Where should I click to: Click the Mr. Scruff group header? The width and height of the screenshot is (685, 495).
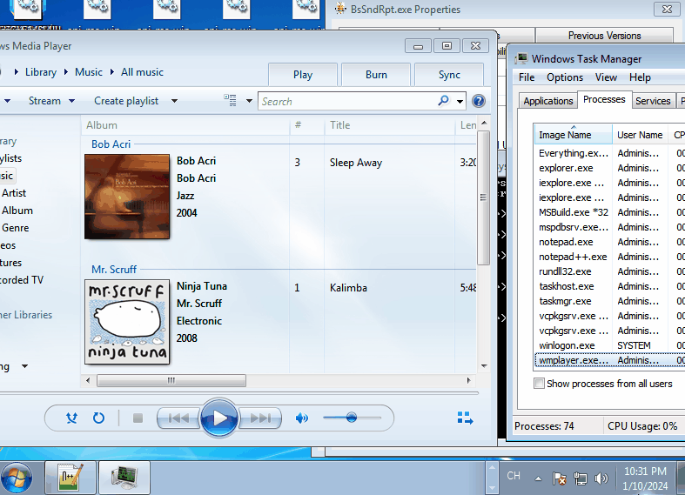[x=114, y=270]
